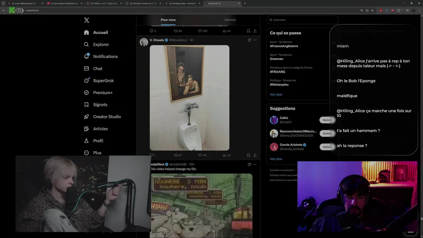Switch to twitchgauchiste Recherche browser tab

click(183, 3)
